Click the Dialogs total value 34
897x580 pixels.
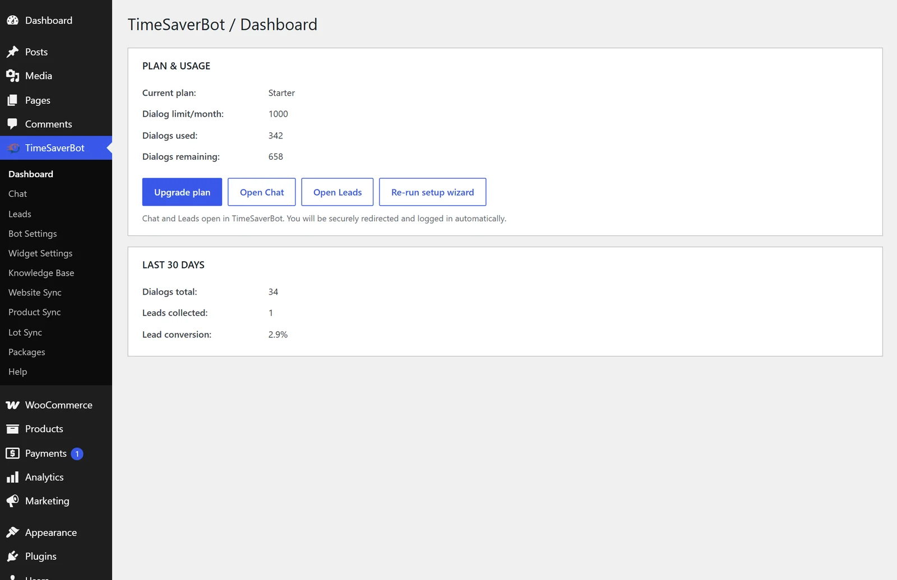(273, 291)
